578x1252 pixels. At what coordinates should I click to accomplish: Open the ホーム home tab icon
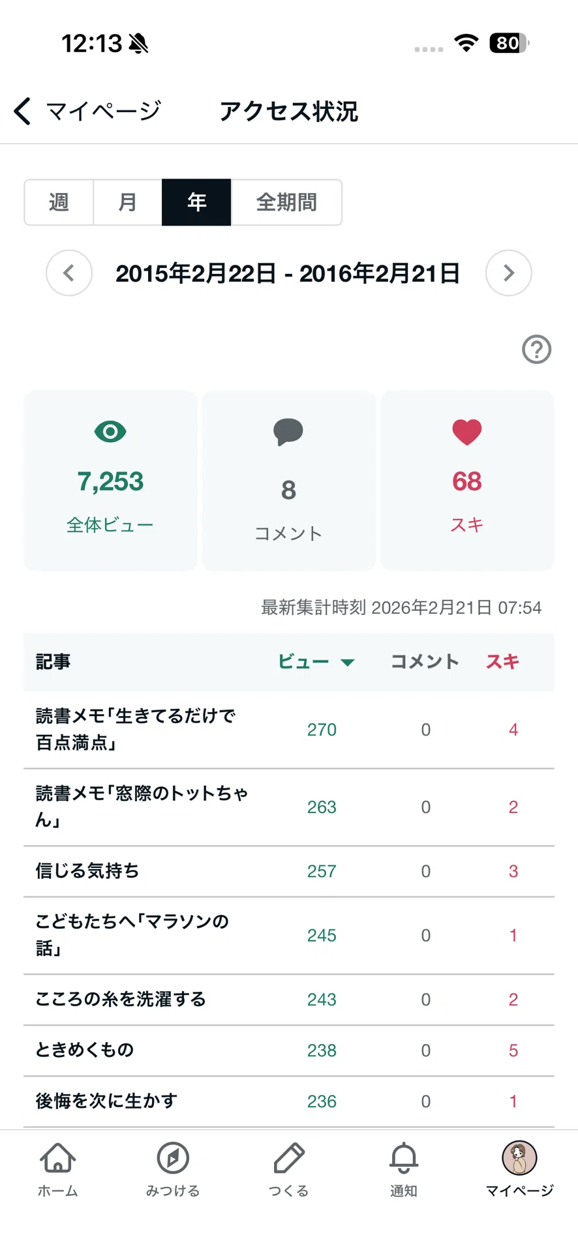(58, 1158)
